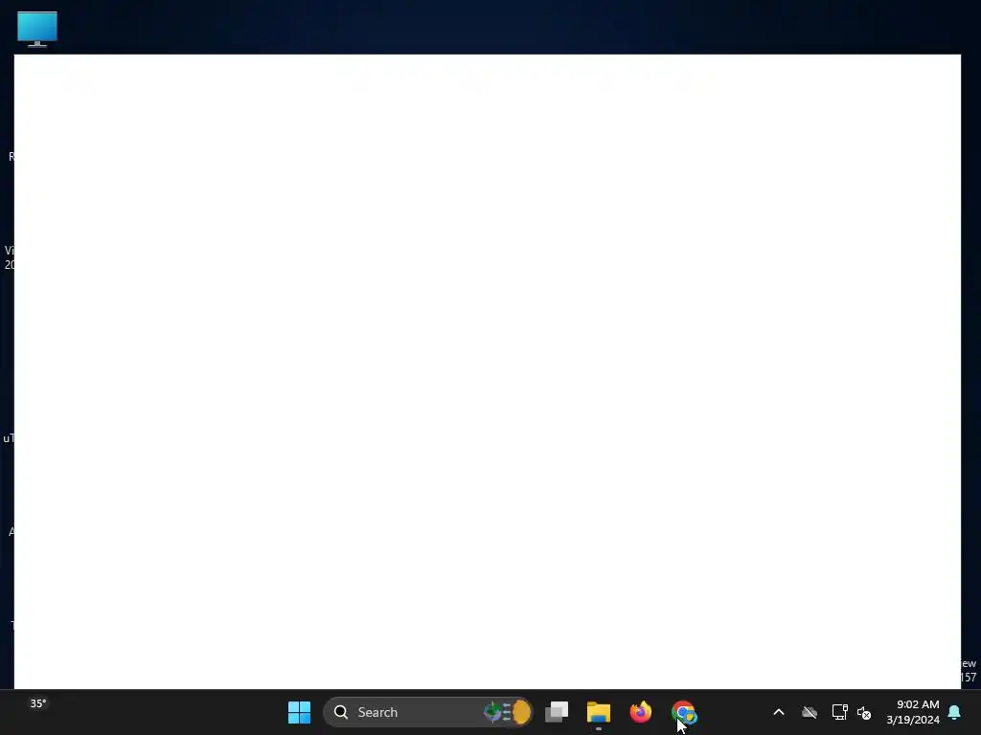This screenshot has height=735, width=981.
Task: Launch Firefox from the taskbar
Action: [641, 712]
